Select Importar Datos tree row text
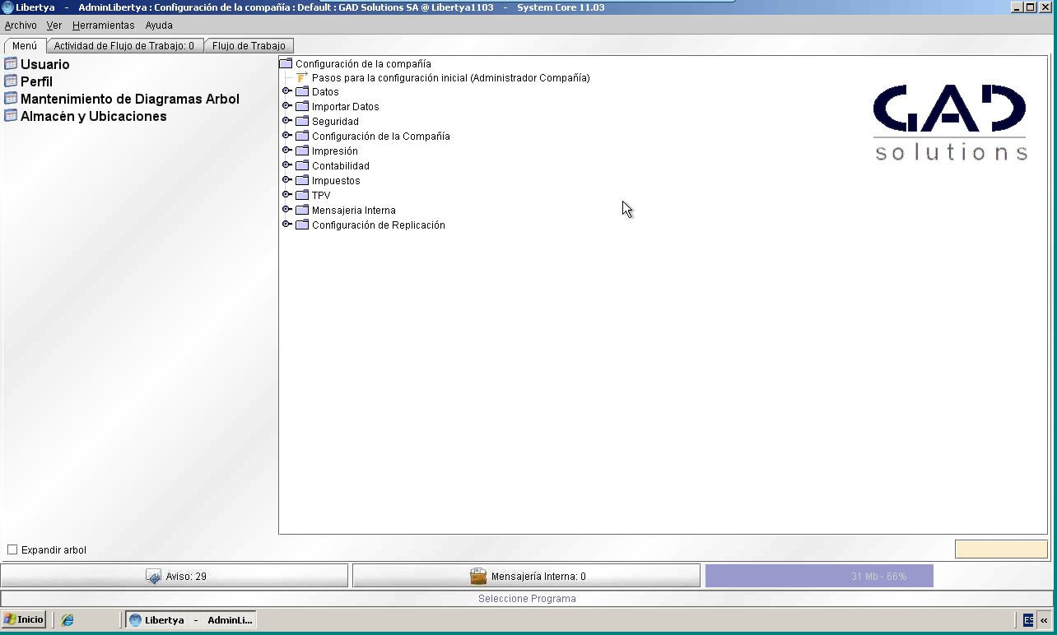The height and width of the screenshot is (635, 1057). coord(346,107)
